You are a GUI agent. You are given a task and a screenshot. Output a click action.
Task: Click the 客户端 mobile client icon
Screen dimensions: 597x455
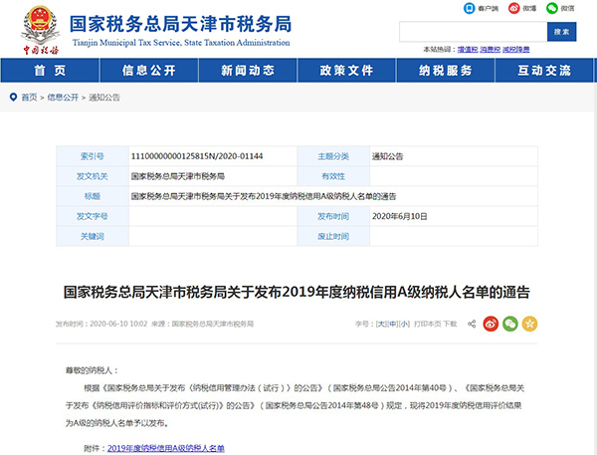[x=471, y=7]
